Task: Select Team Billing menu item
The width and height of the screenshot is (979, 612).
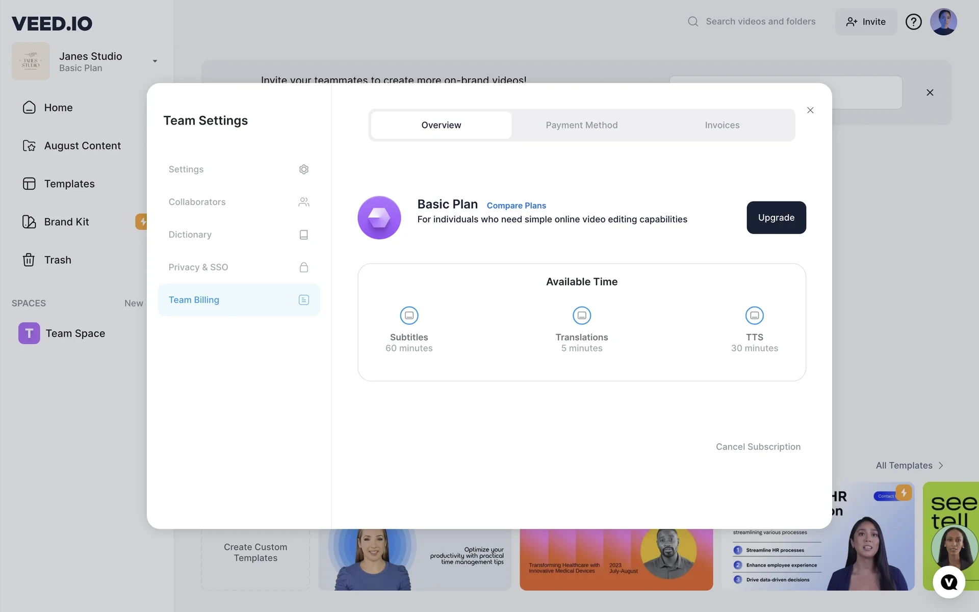Action: (x=239, y=300)
